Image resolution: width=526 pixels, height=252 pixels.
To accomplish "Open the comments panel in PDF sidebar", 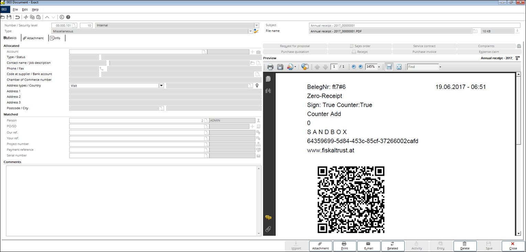I will 269,218.
